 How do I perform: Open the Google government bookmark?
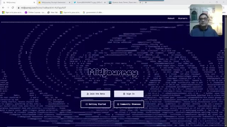(93, 13)
